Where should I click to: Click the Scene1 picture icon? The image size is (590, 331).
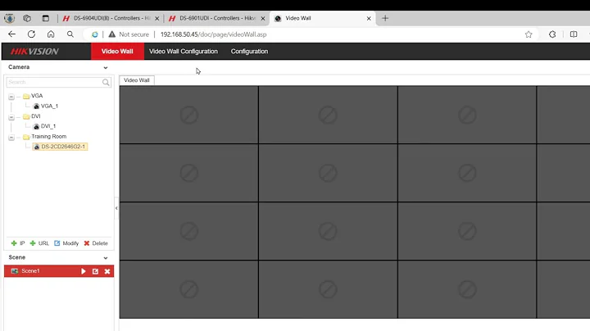15,271
